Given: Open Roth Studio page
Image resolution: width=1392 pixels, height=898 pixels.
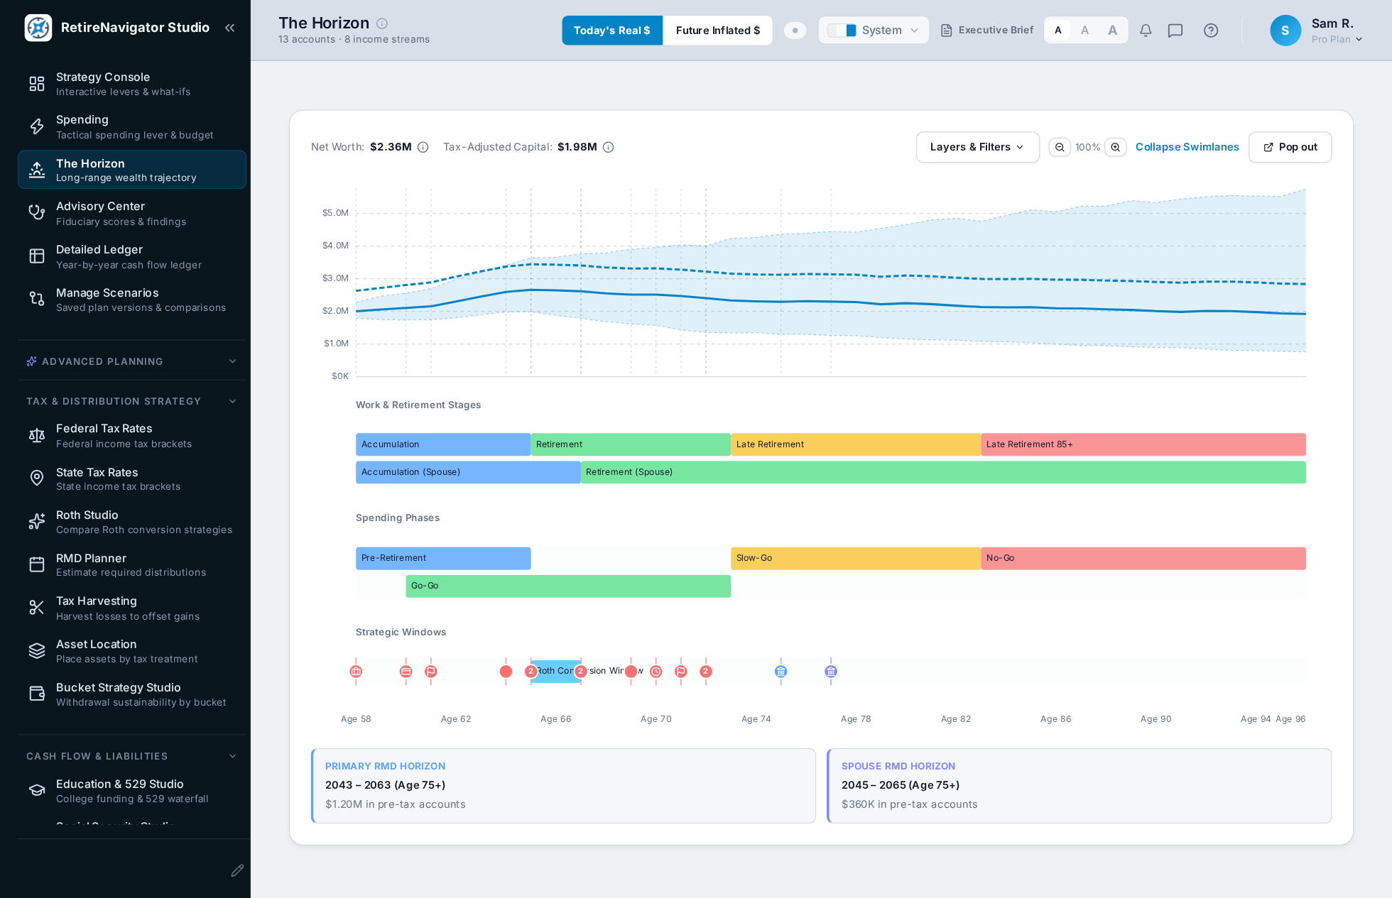Looking at the screenshot, I should click(132, 522).
